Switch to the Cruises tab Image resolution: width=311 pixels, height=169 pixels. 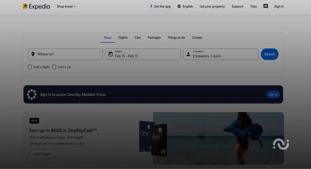(197, 38)
